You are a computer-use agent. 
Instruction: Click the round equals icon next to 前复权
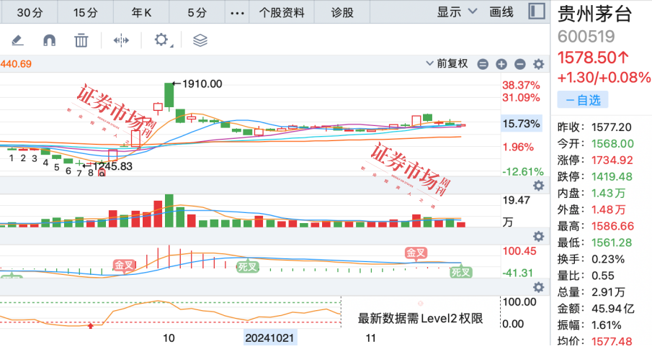point(483,64)
